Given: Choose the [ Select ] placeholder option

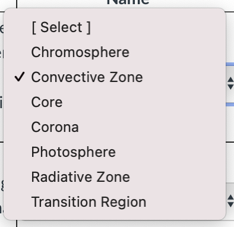Looking at the screenshot, I should click(115, 27).
